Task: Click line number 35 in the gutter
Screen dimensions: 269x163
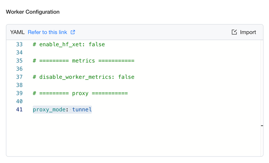Action: 19,61
